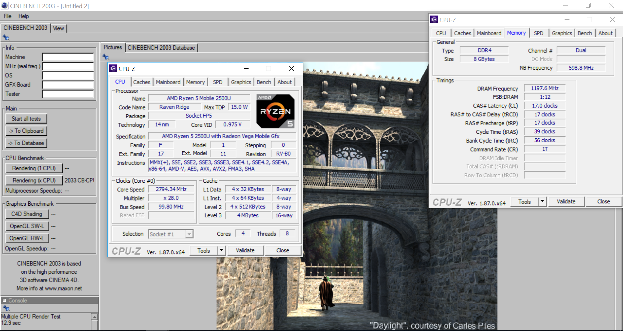Click the 2033 CB-CPU score text
The height and width of the screenshot is (331, 623).
tap(79, 180)
